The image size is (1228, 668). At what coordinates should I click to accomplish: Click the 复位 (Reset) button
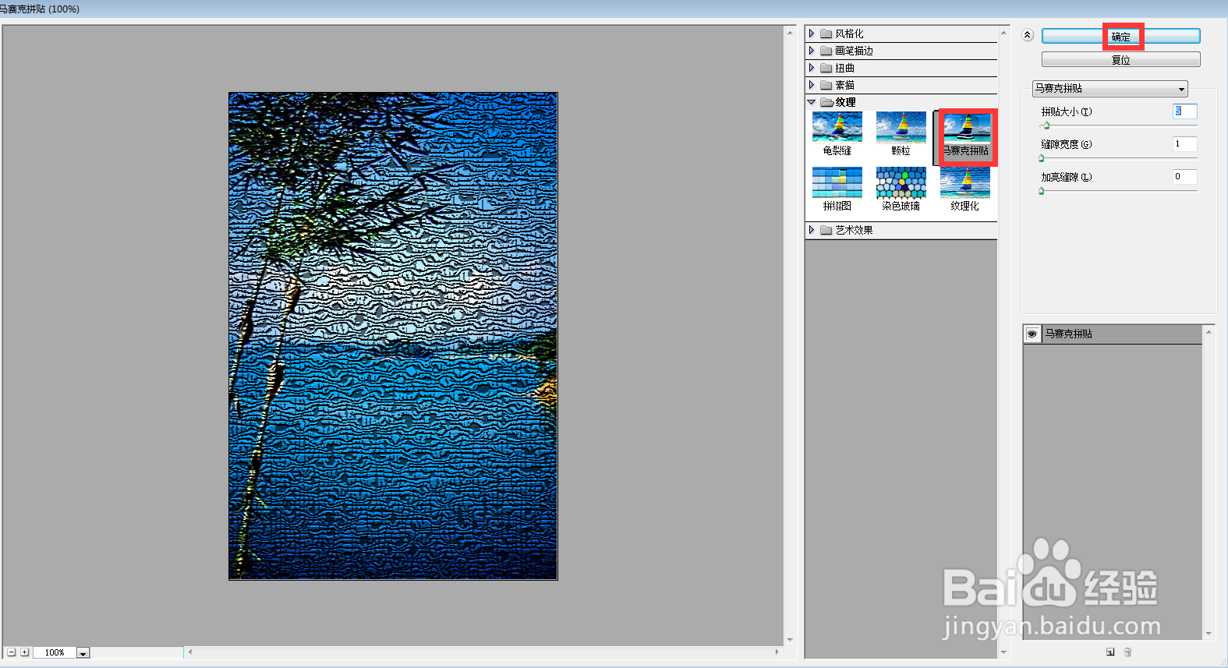(x=1120, y=59)
